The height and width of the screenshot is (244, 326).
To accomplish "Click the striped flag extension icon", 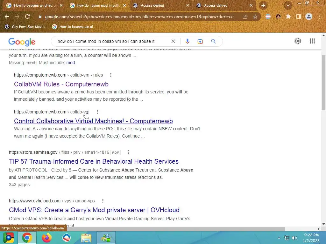I will 268,17.
